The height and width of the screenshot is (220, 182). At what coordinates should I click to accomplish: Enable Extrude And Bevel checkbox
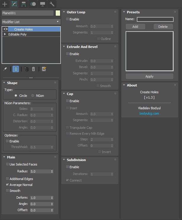click(x=67, y=54)
